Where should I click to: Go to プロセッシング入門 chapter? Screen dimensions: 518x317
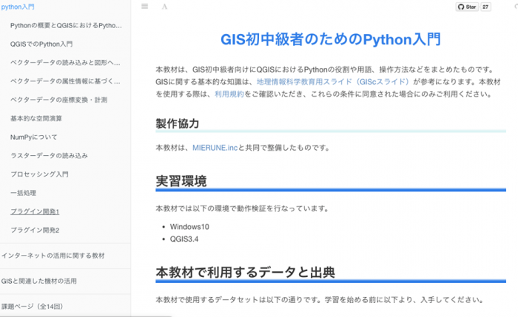tap(39, 174)
